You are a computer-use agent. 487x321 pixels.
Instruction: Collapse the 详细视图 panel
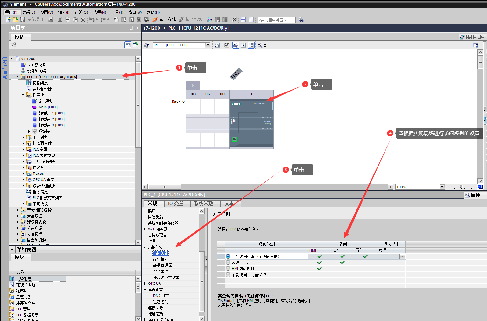pos(12,250)
